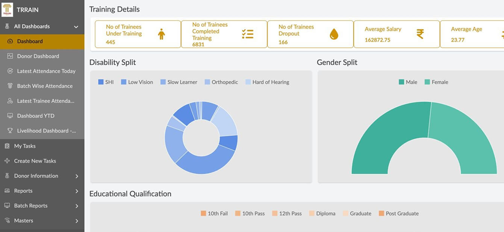Click the checklist icon on Completed Training card
Viewport: 504px width, 232px height.
pyautogui.click(x=248, y=34)
